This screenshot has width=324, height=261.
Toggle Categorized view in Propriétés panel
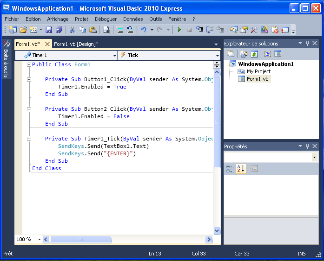click(x=230, y=169)
